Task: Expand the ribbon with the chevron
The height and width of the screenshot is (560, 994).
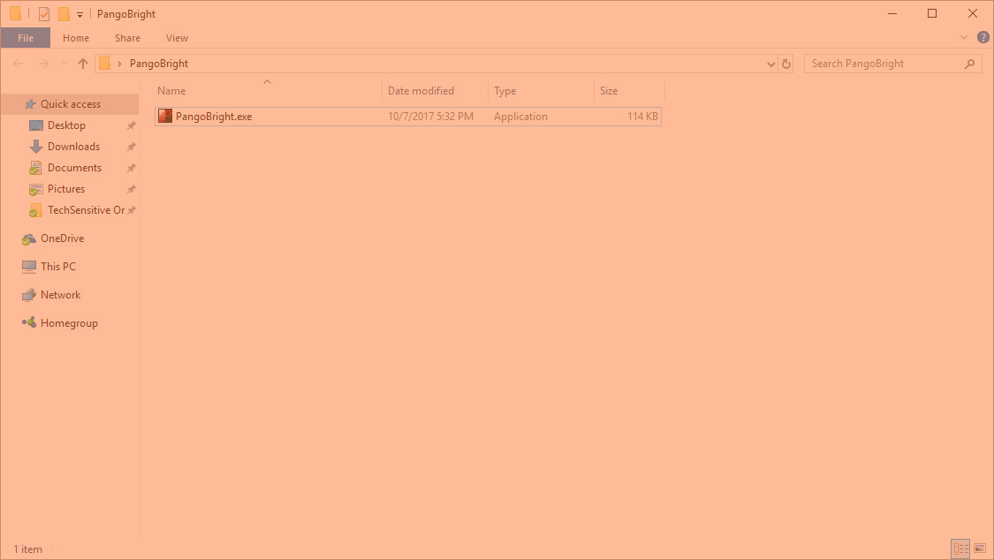Action: (x=964, y=38)
